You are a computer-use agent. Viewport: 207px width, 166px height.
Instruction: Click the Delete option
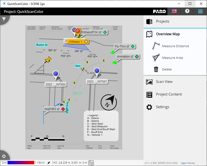167,69
